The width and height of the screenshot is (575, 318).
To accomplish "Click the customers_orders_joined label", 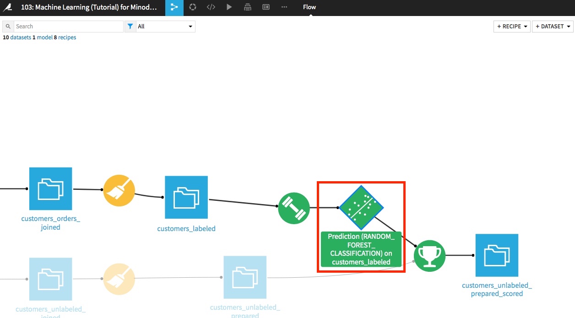I will (x=50, y=223).
